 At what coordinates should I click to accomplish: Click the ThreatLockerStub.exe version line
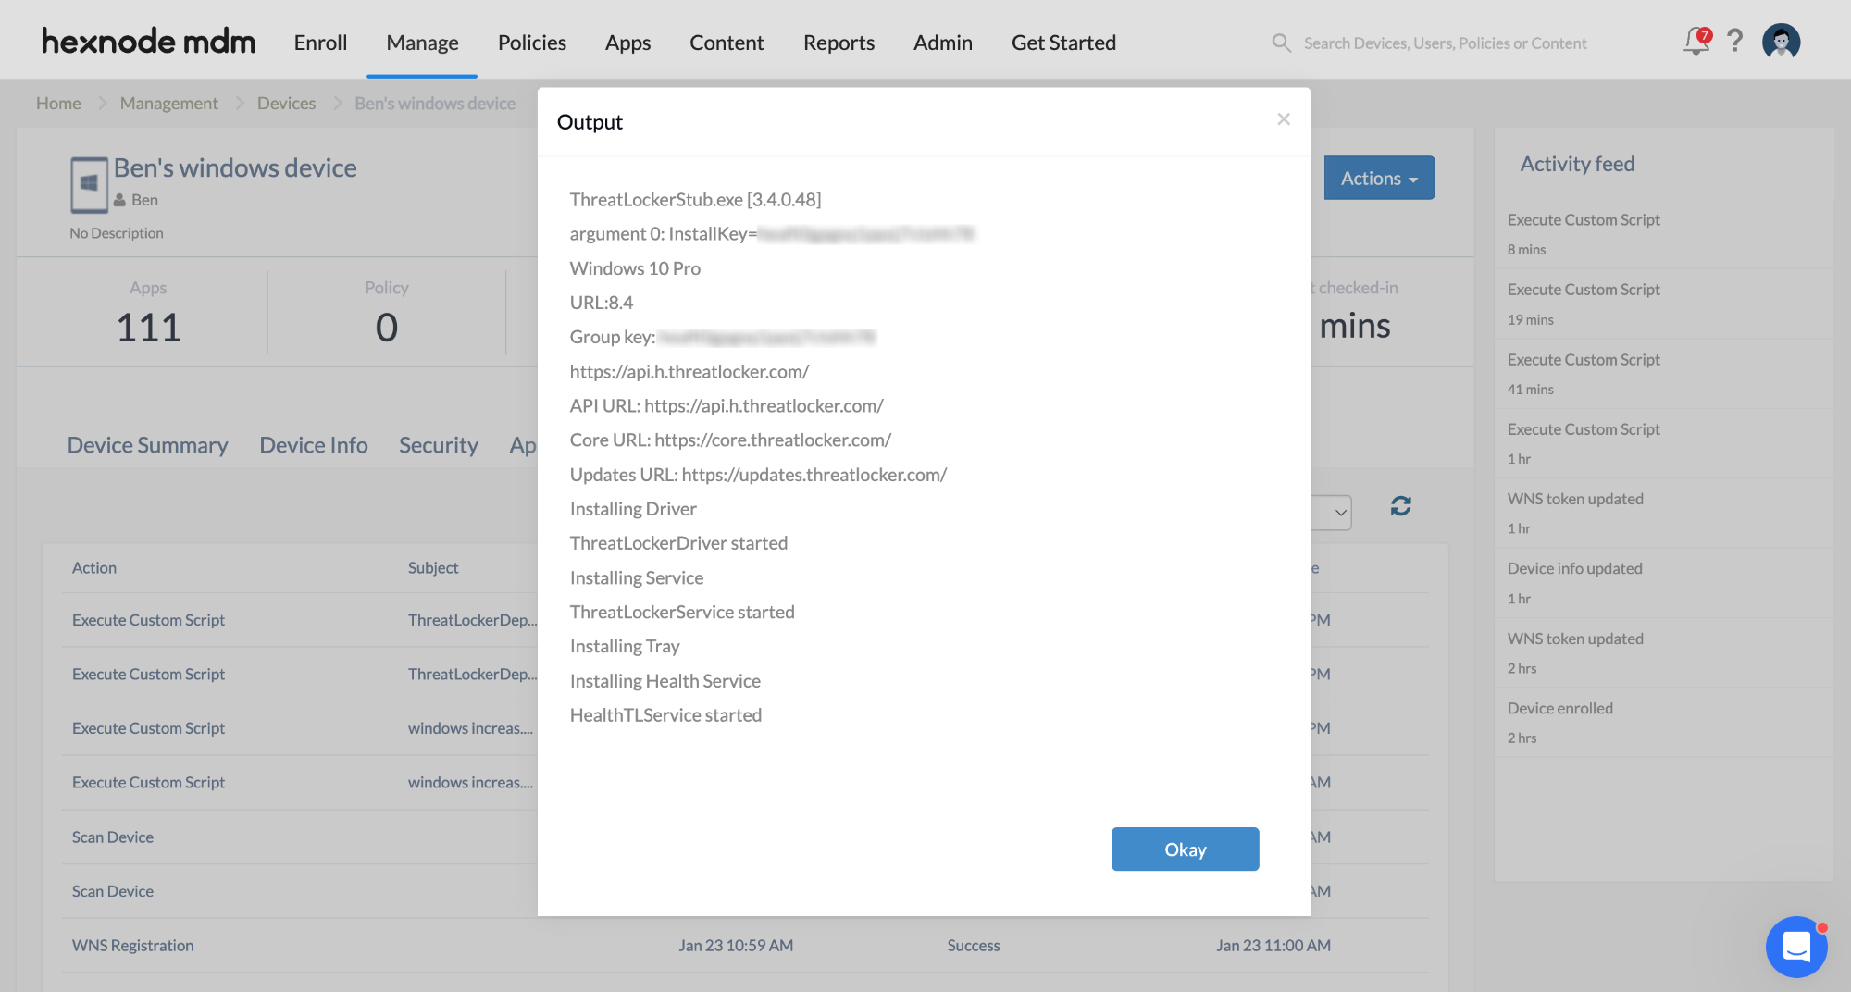pos(695,199)
